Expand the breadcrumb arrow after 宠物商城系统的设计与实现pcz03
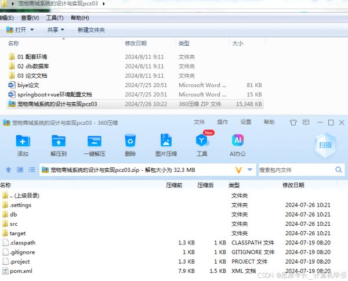 (x=104, y=4)
